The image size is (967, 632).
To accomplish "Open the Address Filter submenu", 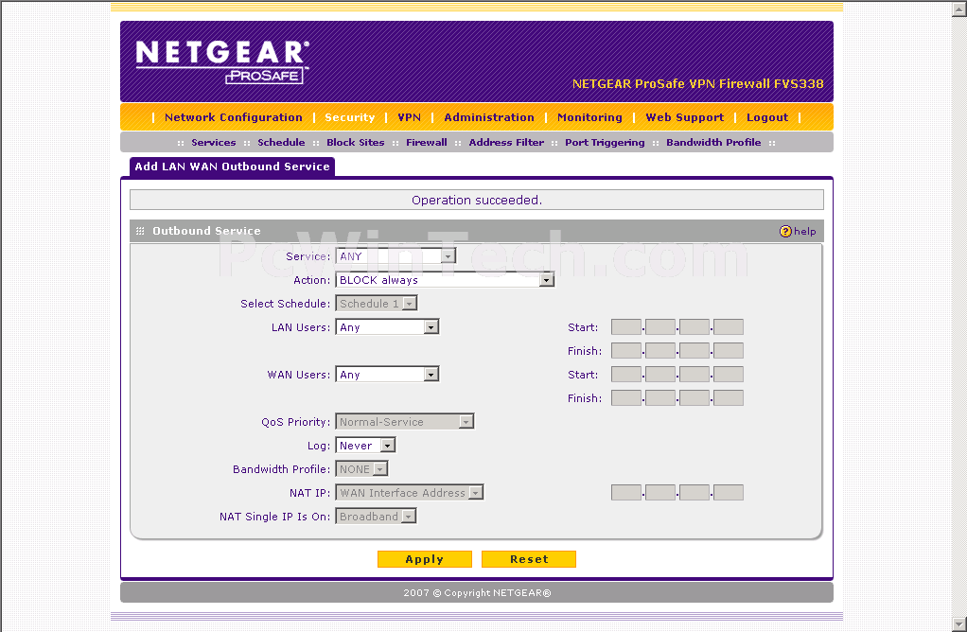I will [506, 143].
